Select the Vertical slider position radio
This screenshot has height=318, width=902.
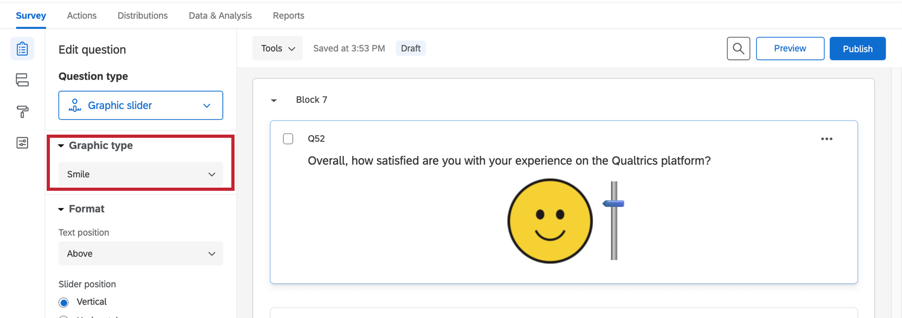64,302
